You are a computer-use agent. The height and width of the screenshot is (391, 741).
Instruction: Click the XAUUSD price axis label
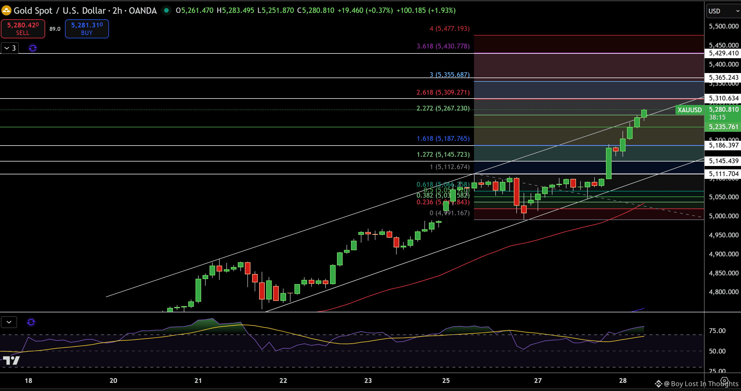pyautogui.click(x=689, y=110)
